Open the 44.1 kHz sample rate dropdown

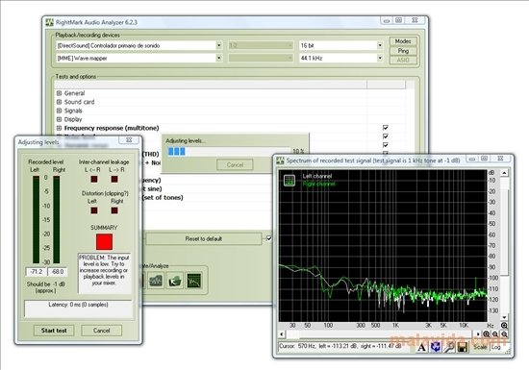(380, 58)
